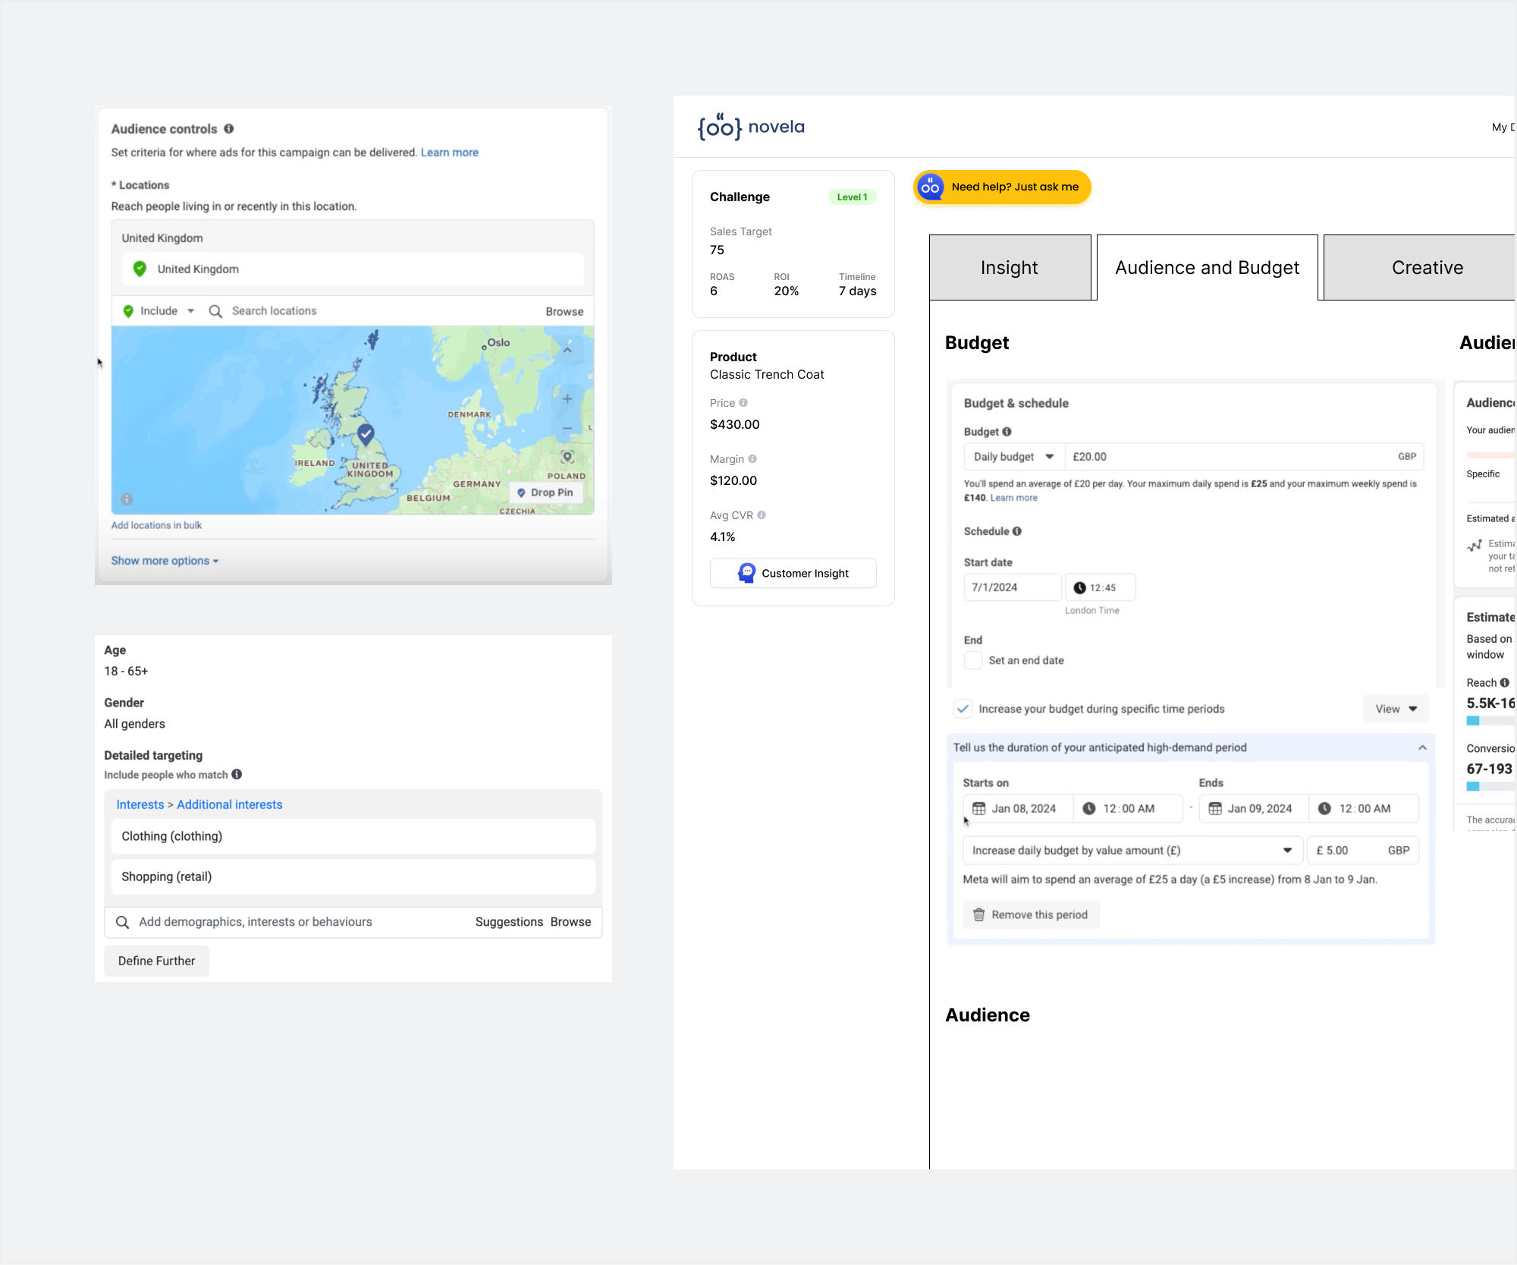
Task: Open Add locations in bulk link
Action: pos(156,525)
